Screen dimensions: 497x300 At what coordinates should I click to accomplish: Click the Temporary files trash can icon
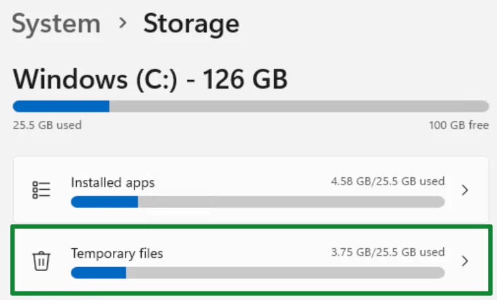coord(41,261)
